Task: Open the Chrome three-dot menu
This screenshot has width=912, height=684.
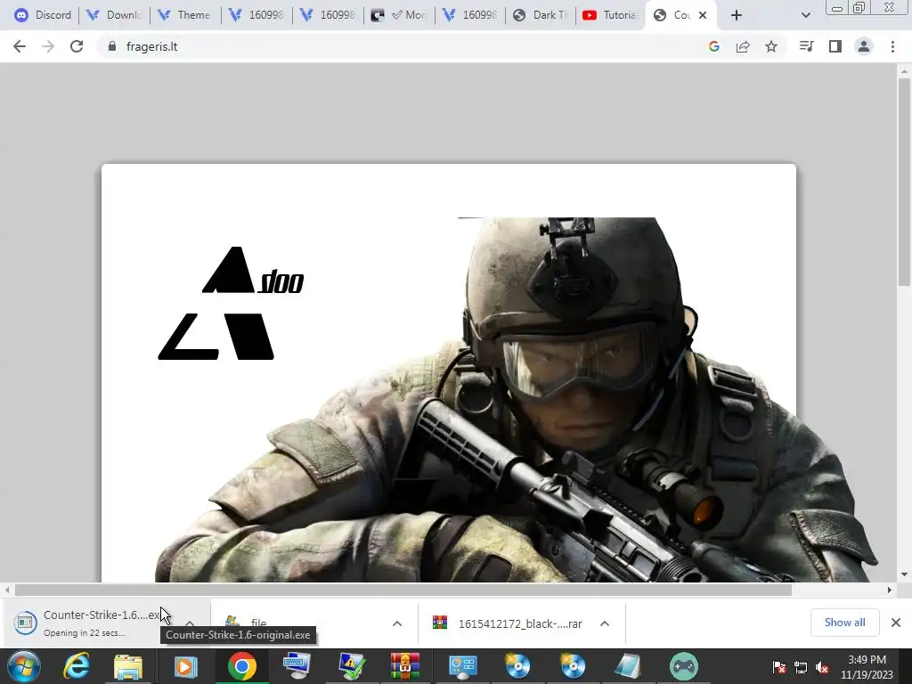Action: click(892, 46)
